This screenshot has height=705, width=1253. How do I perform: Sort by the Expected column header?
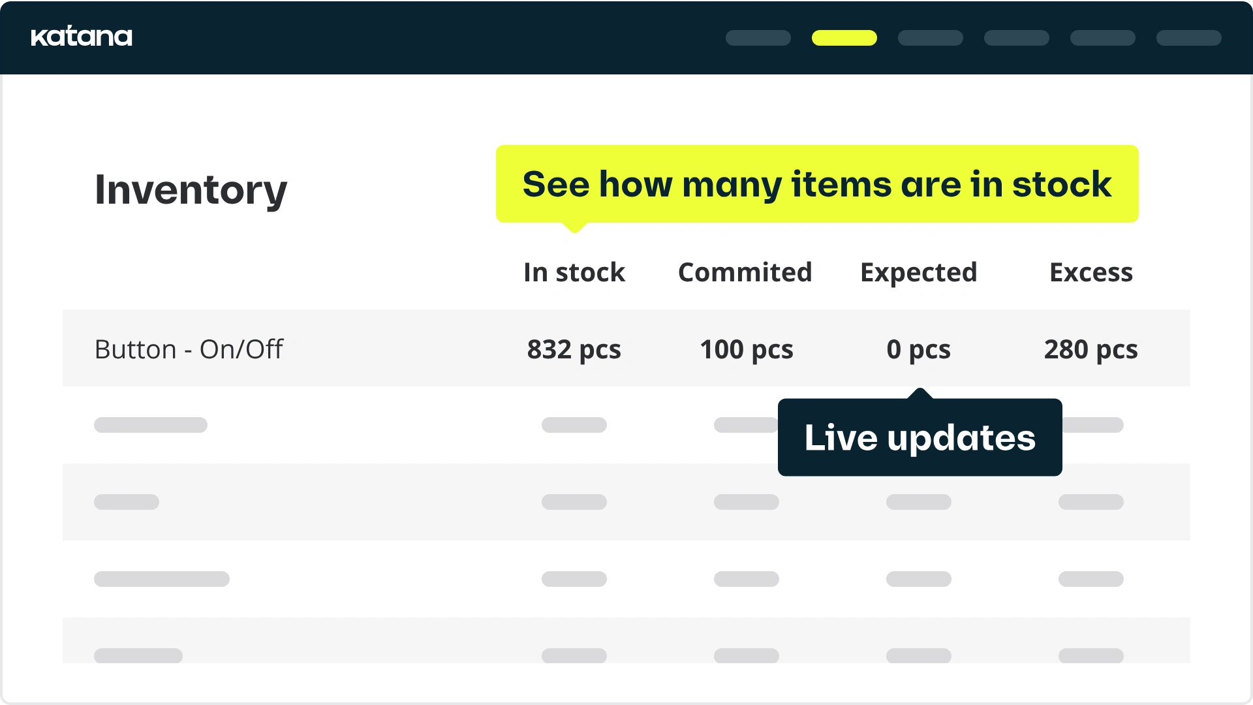919,272
